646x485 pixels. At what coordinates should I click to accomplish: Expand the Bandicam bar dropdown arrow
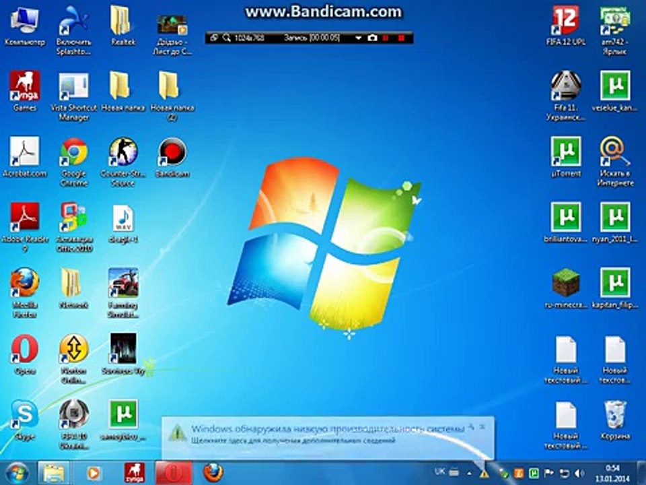click(358, 38)
